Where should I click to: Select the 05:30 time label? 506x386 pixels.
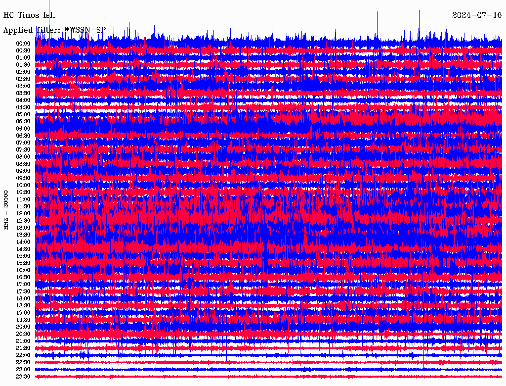click(x=23, y=122)
